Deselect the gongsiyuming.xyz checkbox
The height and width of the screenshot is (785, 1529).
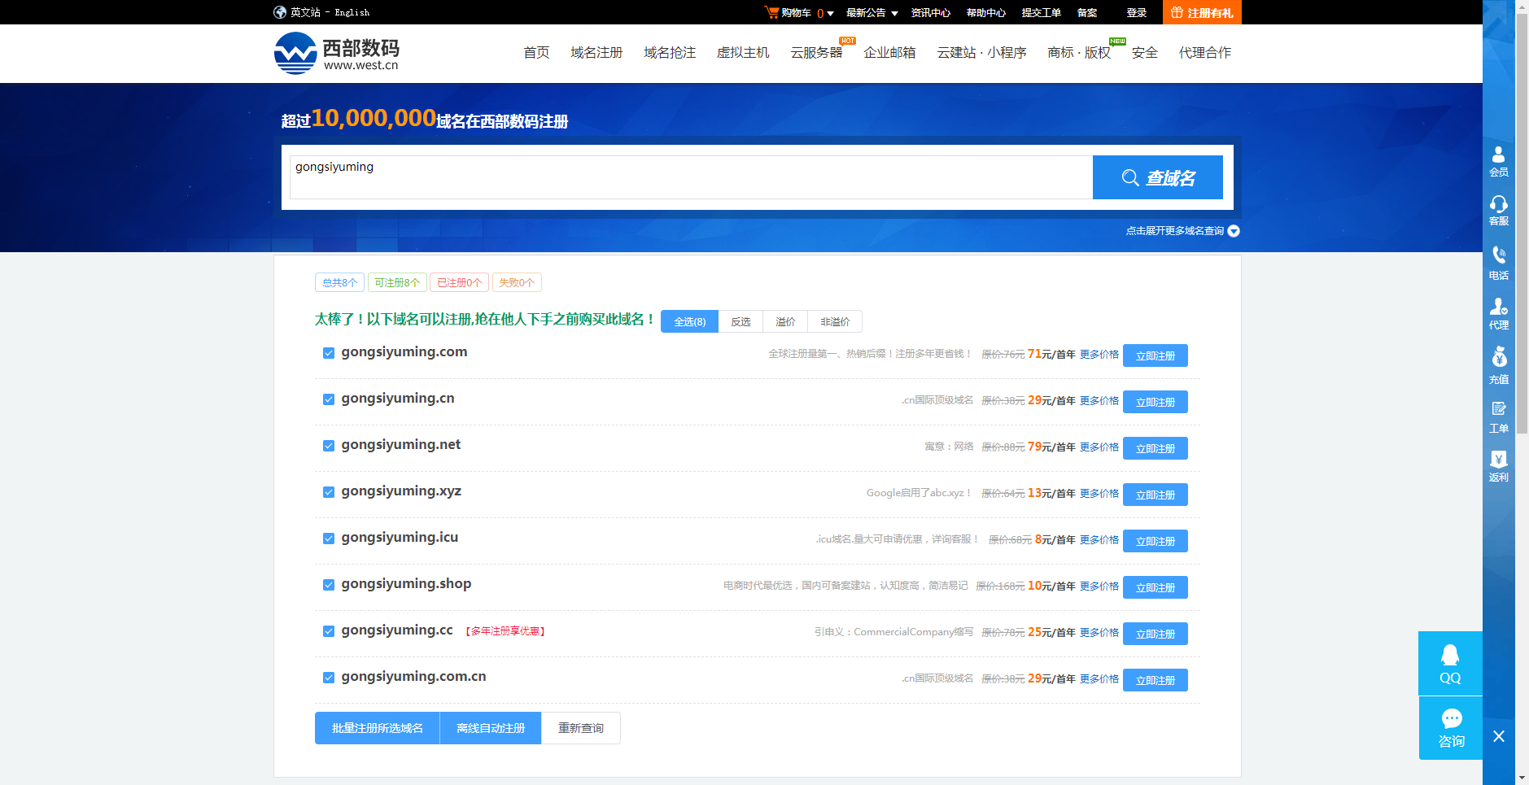click(328, 492)
